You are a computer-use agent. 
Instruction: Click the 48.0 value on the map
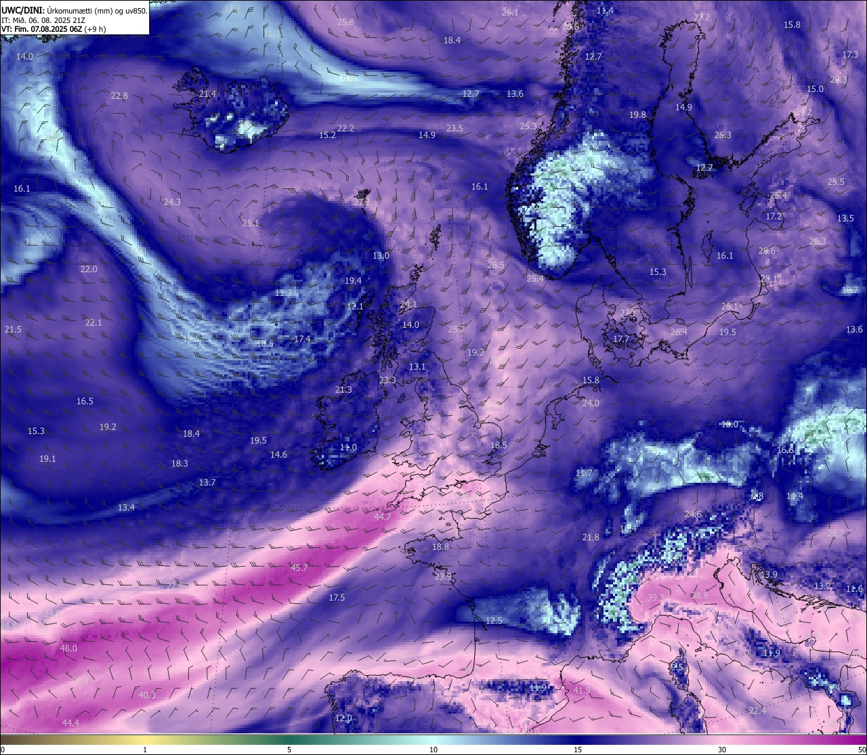(68, 649)
